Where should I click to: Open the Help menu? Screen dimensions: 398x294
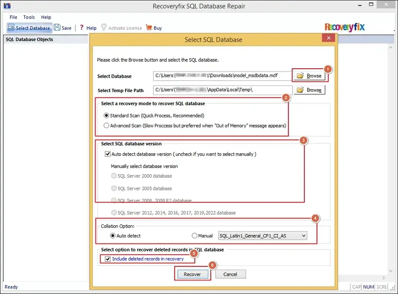pyautogui.click(x=46, y=17)
